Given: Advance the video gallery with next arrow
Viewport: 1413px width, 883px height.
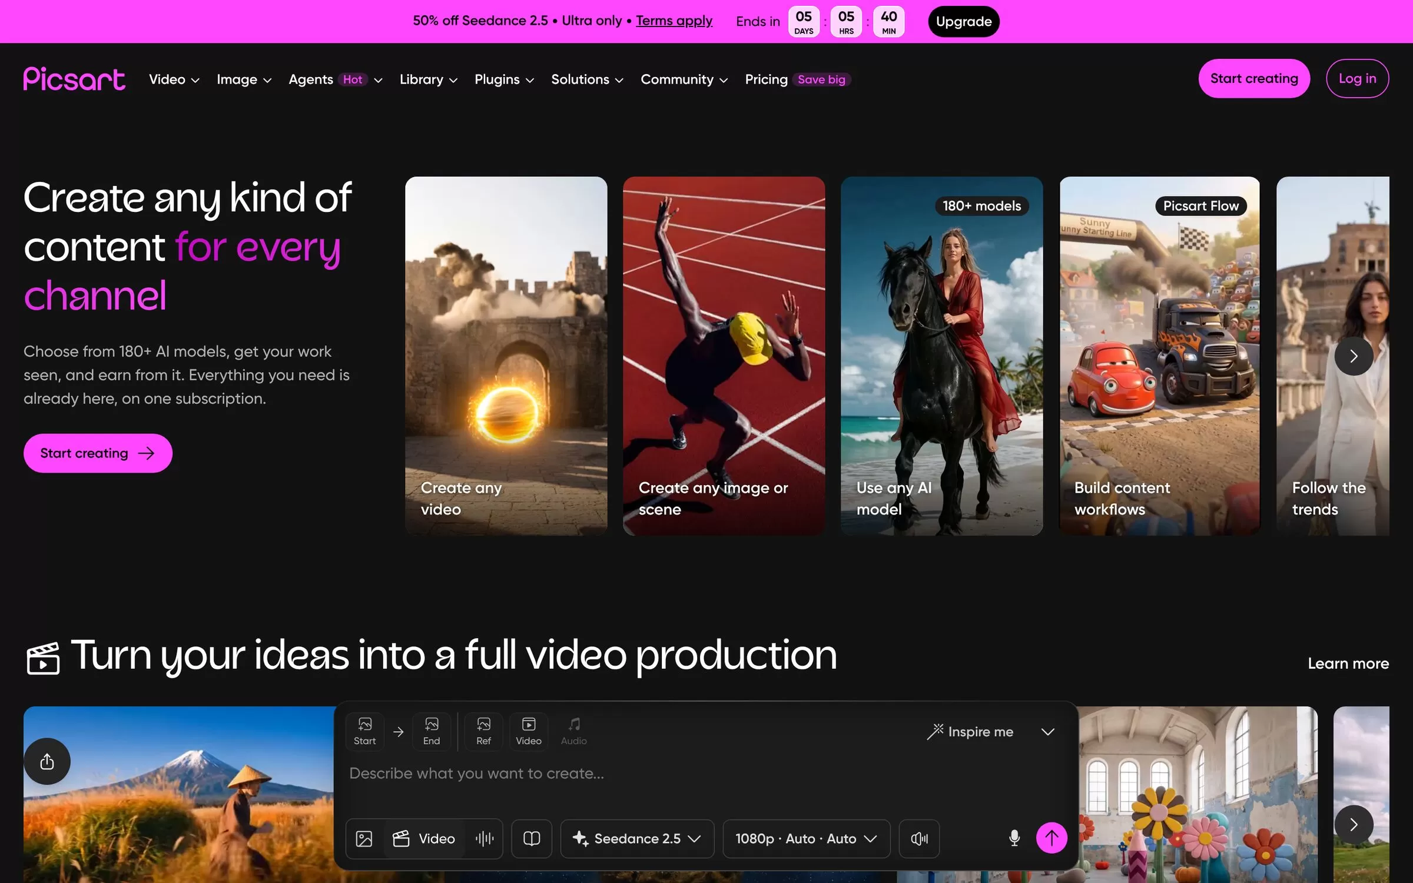Looking at the screenshot, I should click(1354, 824).
